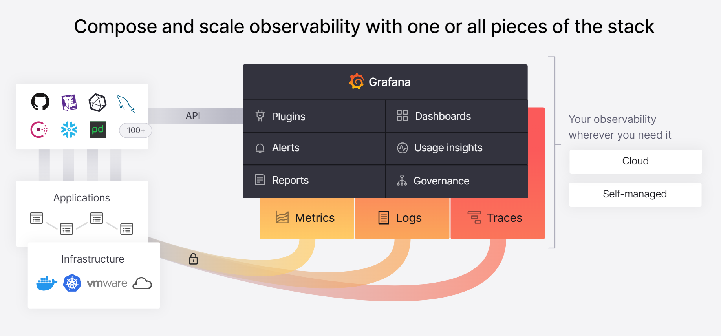The image size is (721, 336).
Task: Select the Self-managed deployment option
Action: [635, 194]
